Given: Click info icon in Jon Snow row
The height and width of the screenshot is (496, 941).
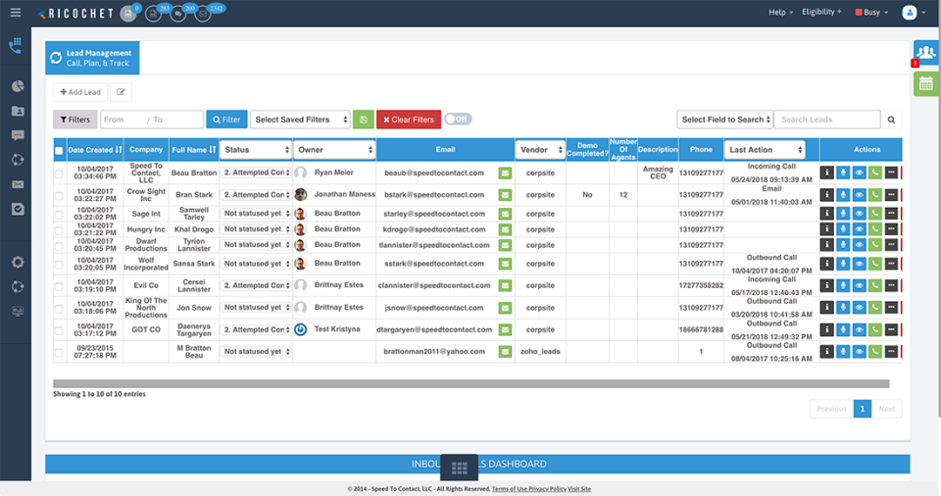Looking at the screenshot, I should point(826,308).
